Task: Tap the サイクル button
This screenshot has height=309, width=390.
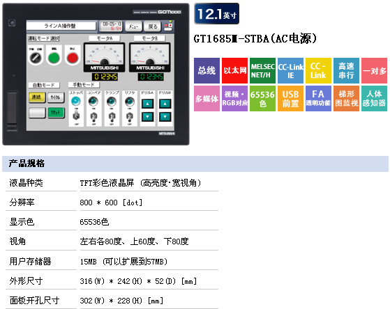Action: coord(56,97)
